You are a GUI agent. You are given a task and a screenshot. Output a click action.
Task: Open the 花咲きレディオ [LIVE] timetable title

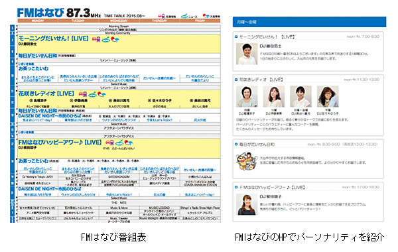click(46, 94)
